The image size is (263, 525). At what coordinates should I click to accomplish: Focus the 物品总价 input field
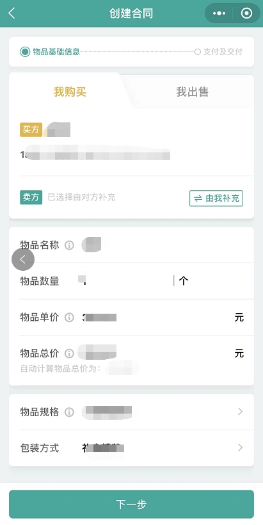pos(155,353)
